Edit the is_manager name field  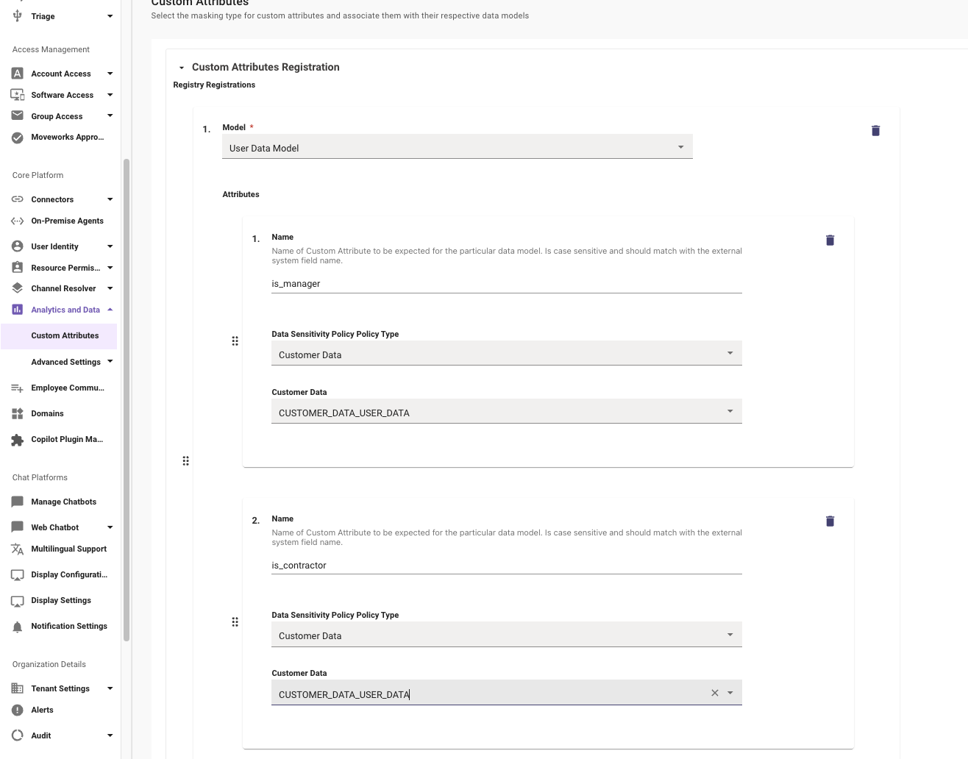tap(507, 283)
